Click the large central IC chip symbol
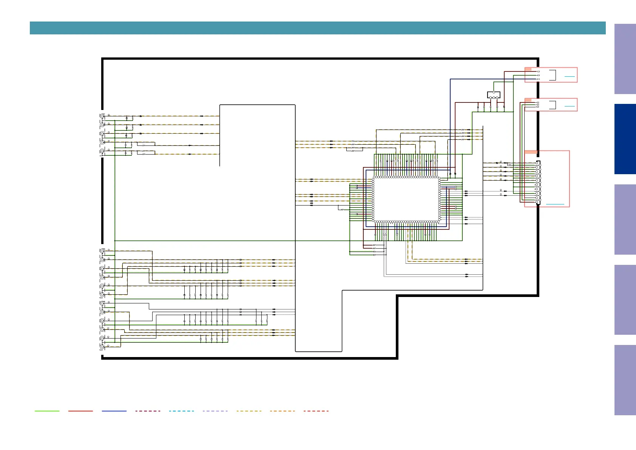The height and width of the screenshot is (450, 636). (406, 199)
